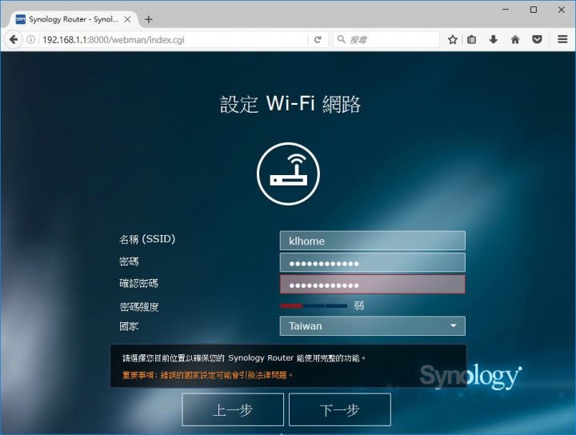Click the 確認密碼 confirm password field
This screenshot has height=435, width=576.
coord(373,285)
